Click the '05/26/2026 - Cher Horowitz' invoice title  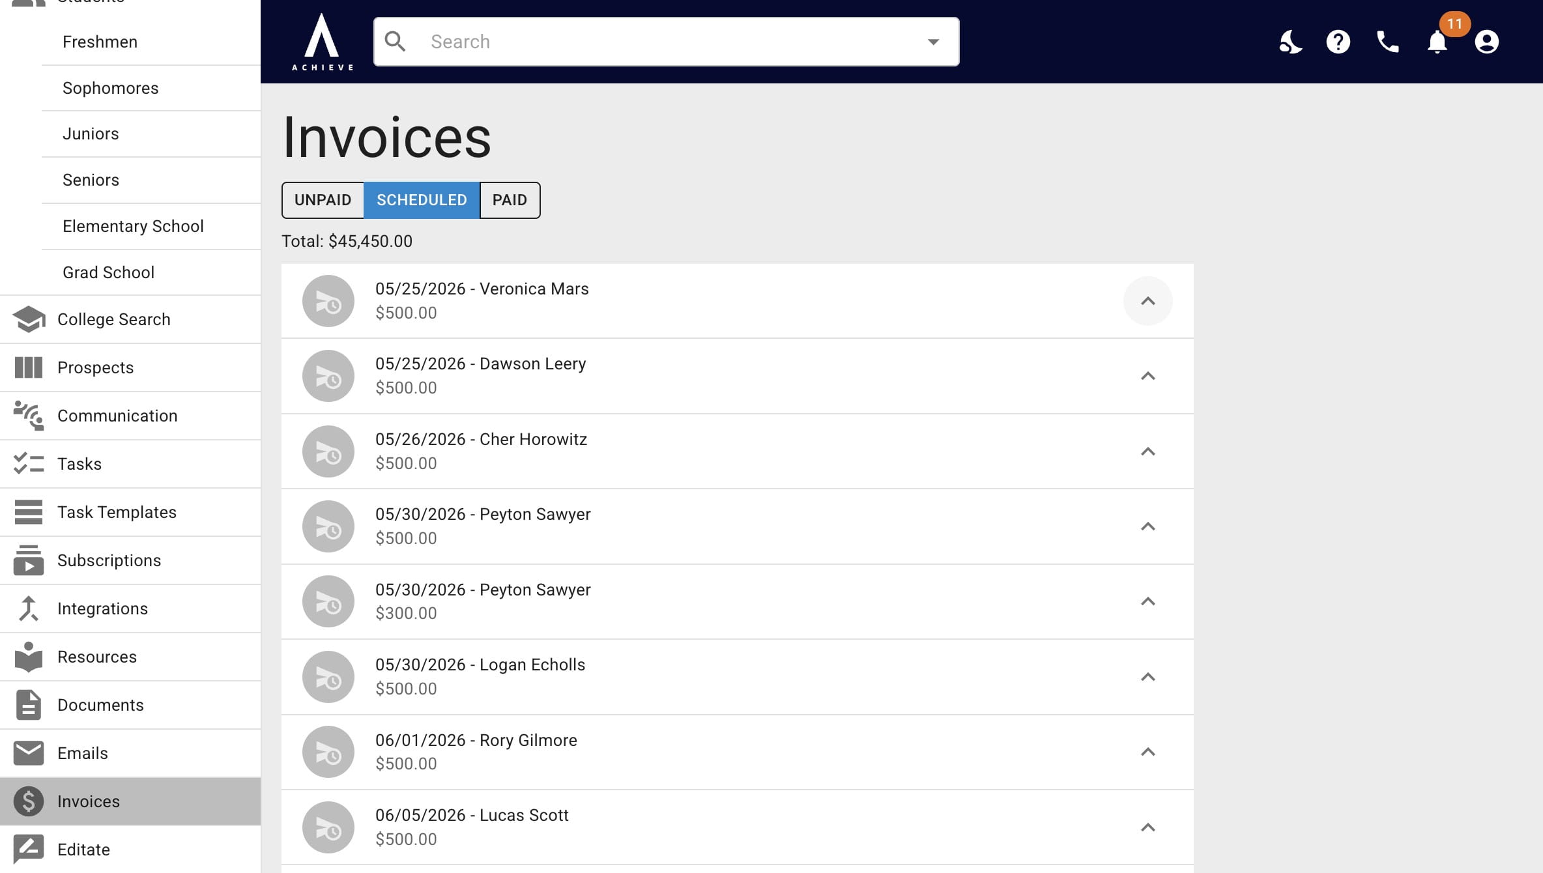click(481, 439)
